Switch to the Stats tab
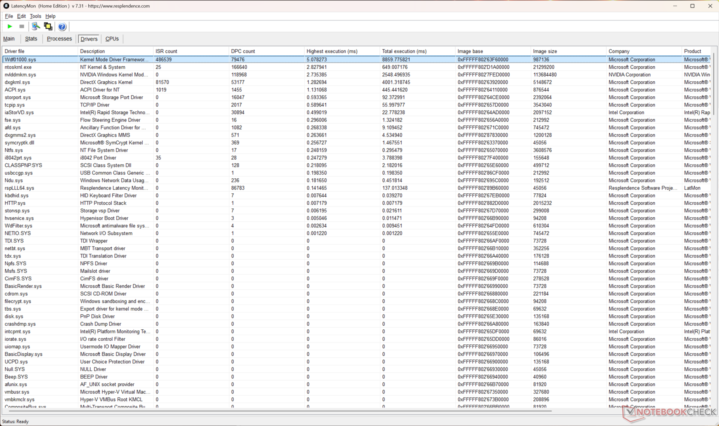719x426 pixels. [31, 39]
